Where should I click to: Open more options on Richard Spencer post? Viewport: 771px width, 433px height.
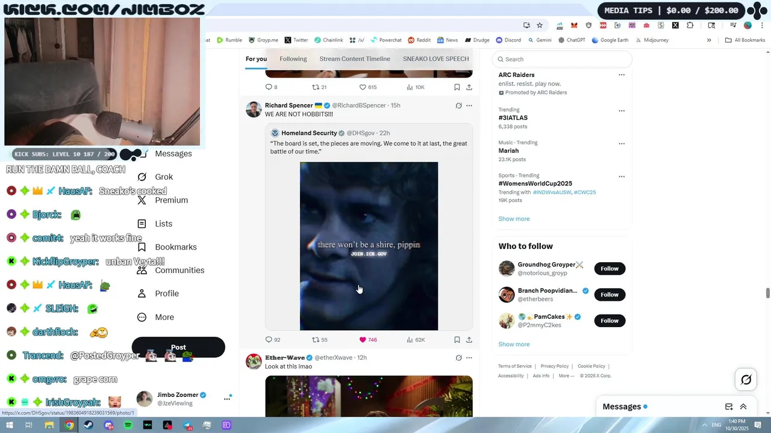[469, 105]
